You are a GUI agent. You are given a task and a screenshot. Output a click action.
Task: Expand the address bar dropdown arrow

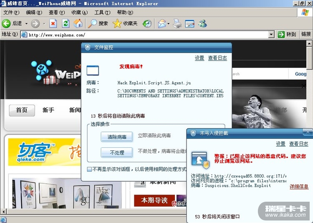click(x=271, y=35)
